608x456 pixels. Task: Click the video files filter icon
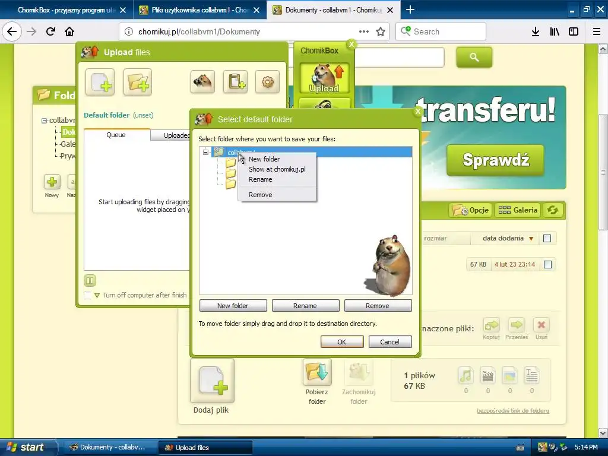(488, 375)
